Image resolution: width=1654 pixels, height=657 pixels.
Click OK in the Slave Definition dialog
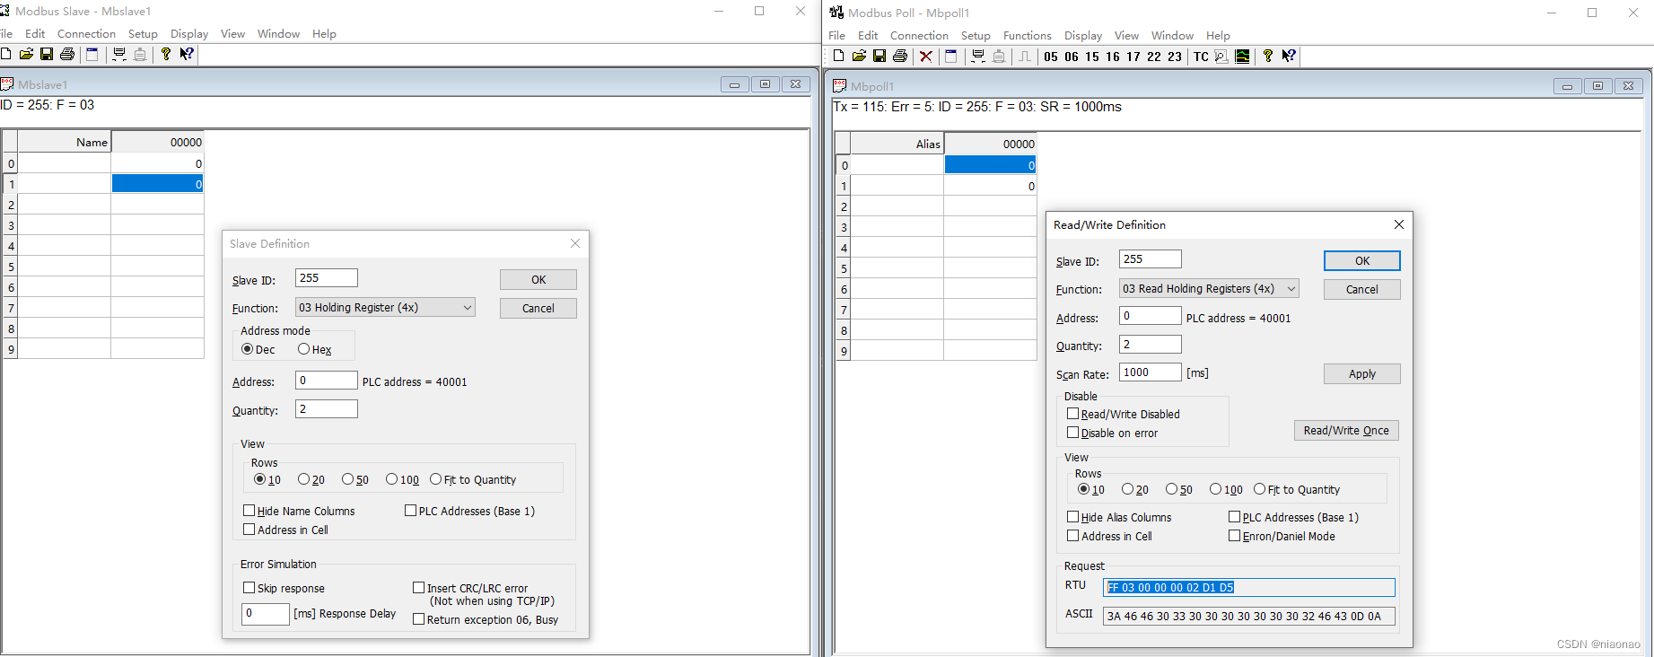point(538,279)
